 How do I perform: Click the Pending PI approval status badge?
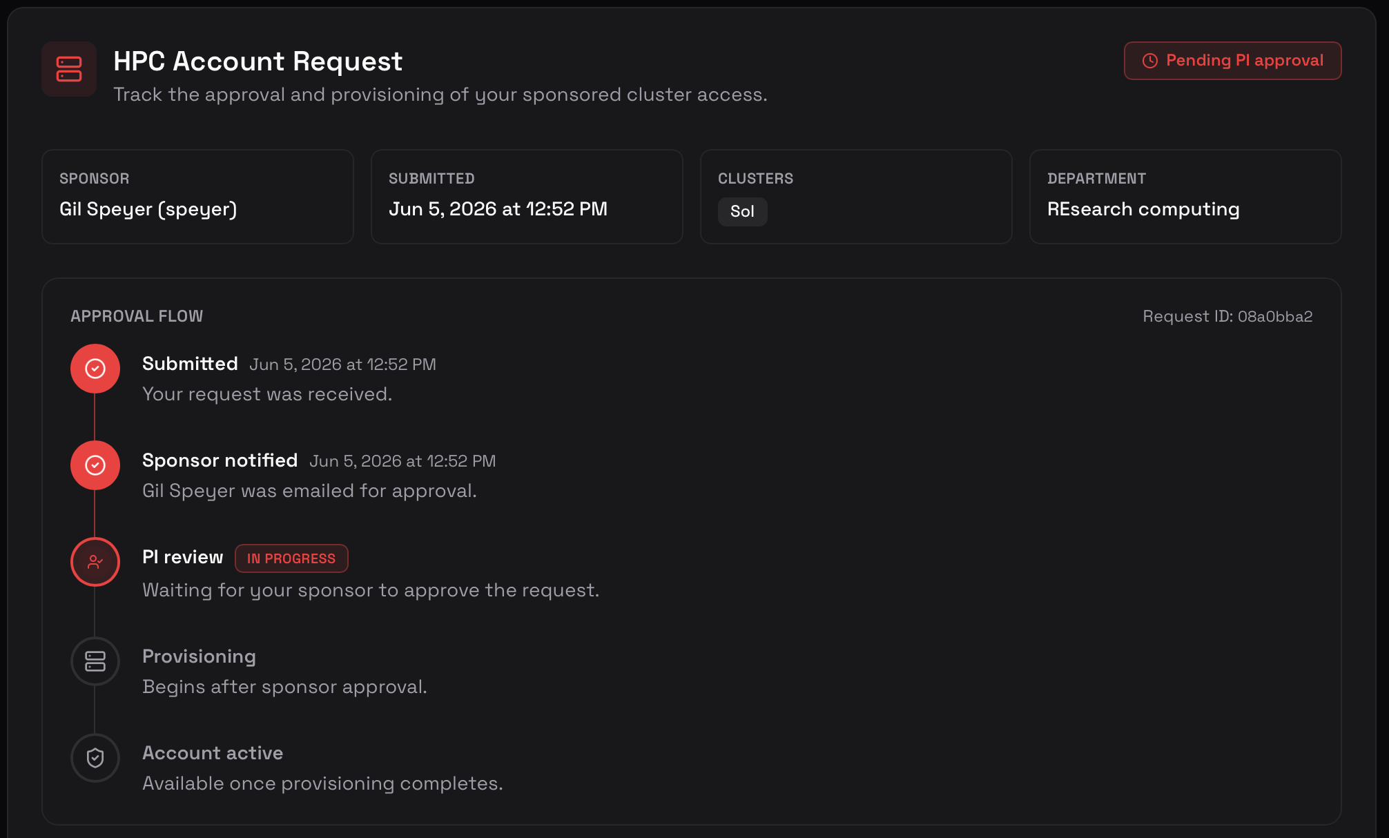pyautogui.click(x=1232, y=61)
